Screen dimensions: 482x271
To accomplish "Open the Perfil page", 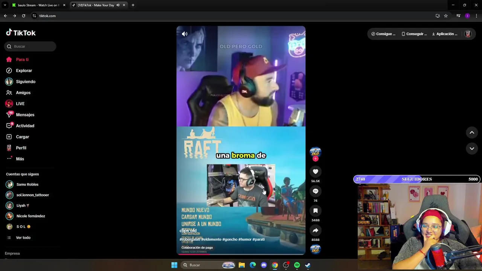I will (x=16, y=148).
